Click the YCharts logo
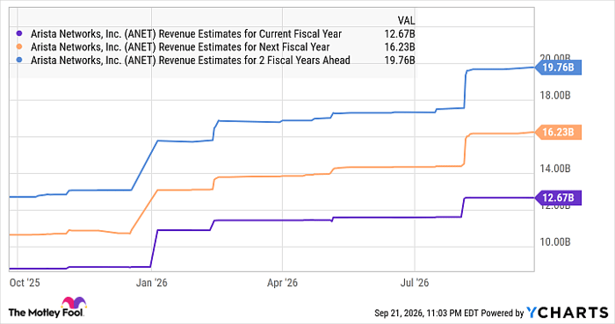 568,313
